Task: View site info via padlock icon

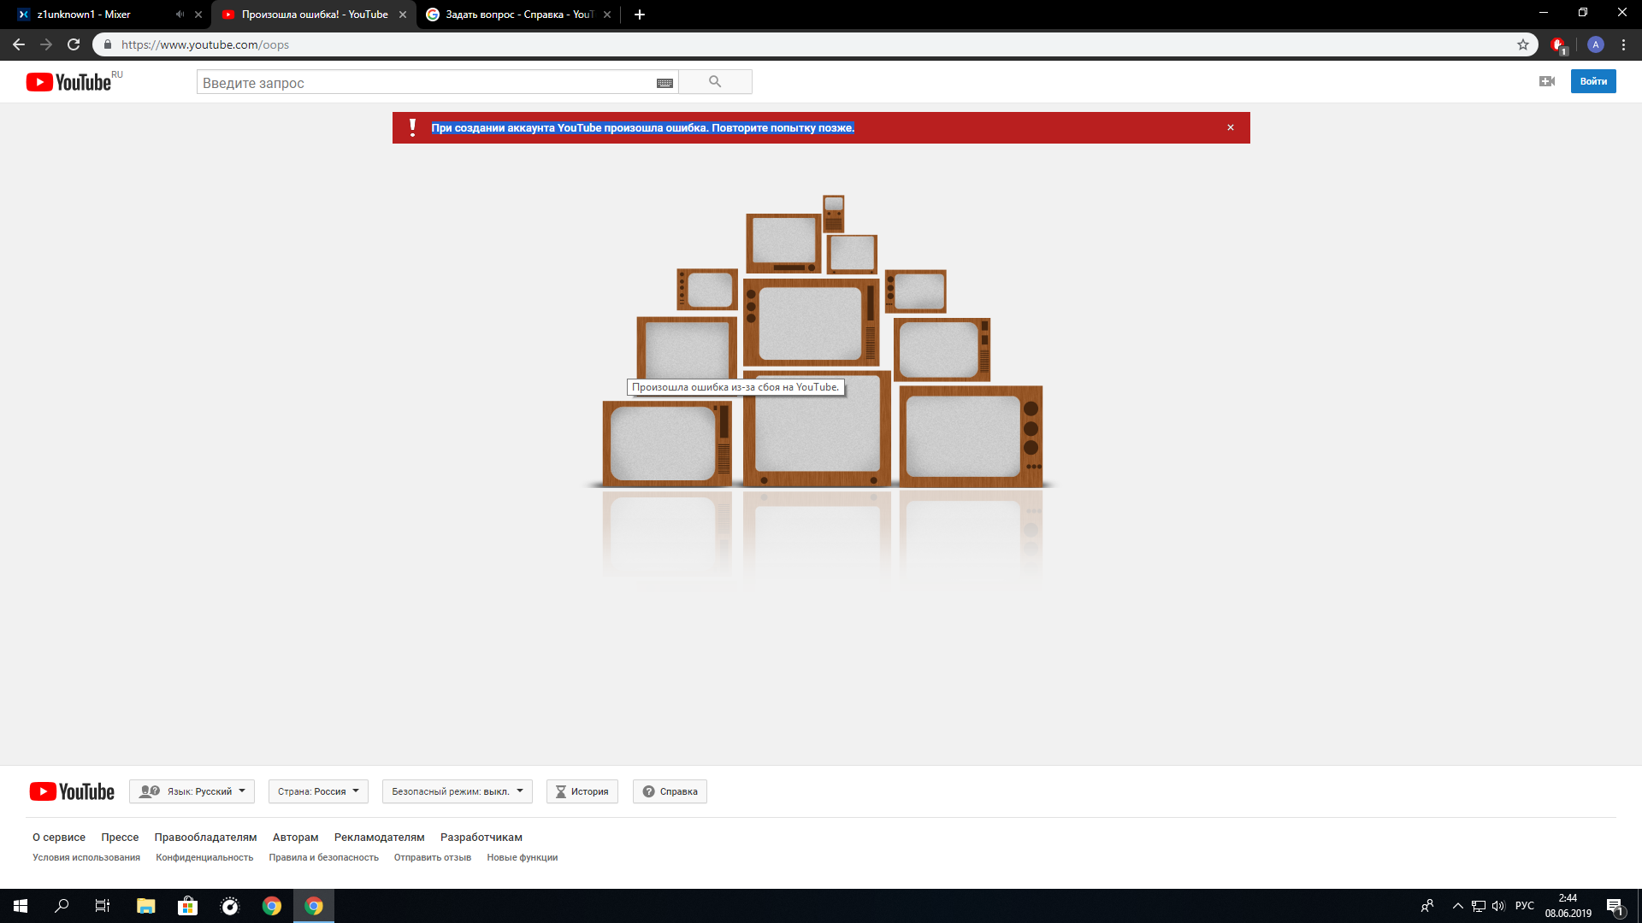Action: coord(108,44)
